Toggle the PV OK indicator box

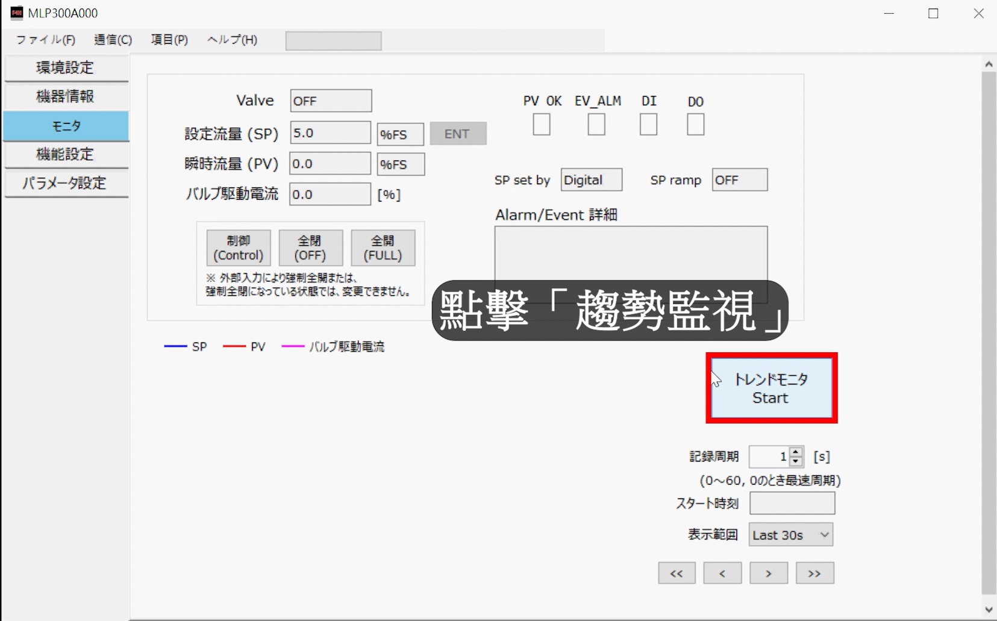(541, 125)
